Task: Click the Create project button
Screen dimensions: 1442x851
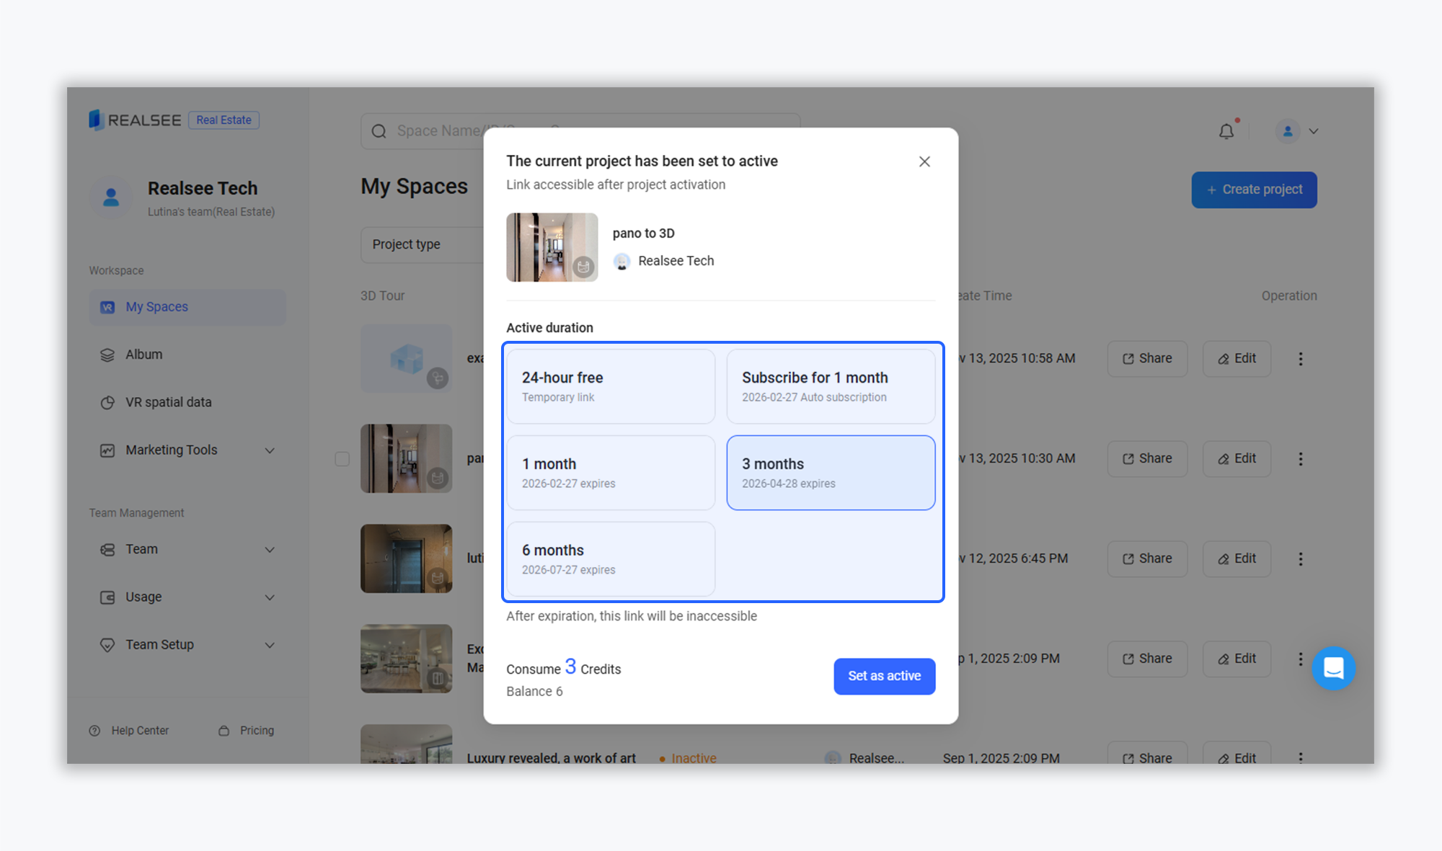Action: [1254, 190]
